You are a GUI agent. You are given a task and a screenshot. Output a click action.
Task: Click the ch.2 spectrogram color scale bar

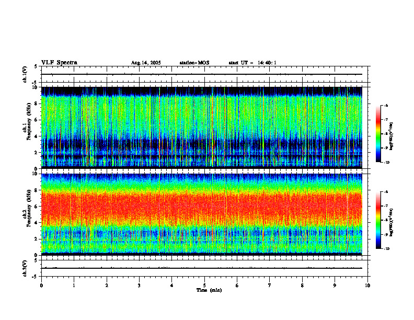(x=378, y=220)
